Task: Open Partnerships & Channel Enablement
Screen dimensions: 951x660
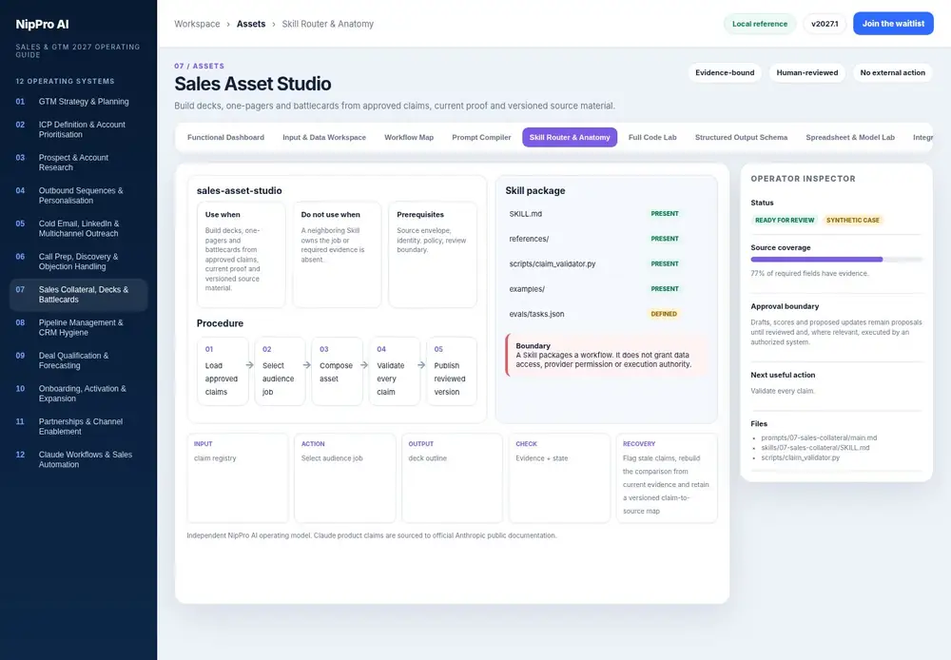Action: 78,426
